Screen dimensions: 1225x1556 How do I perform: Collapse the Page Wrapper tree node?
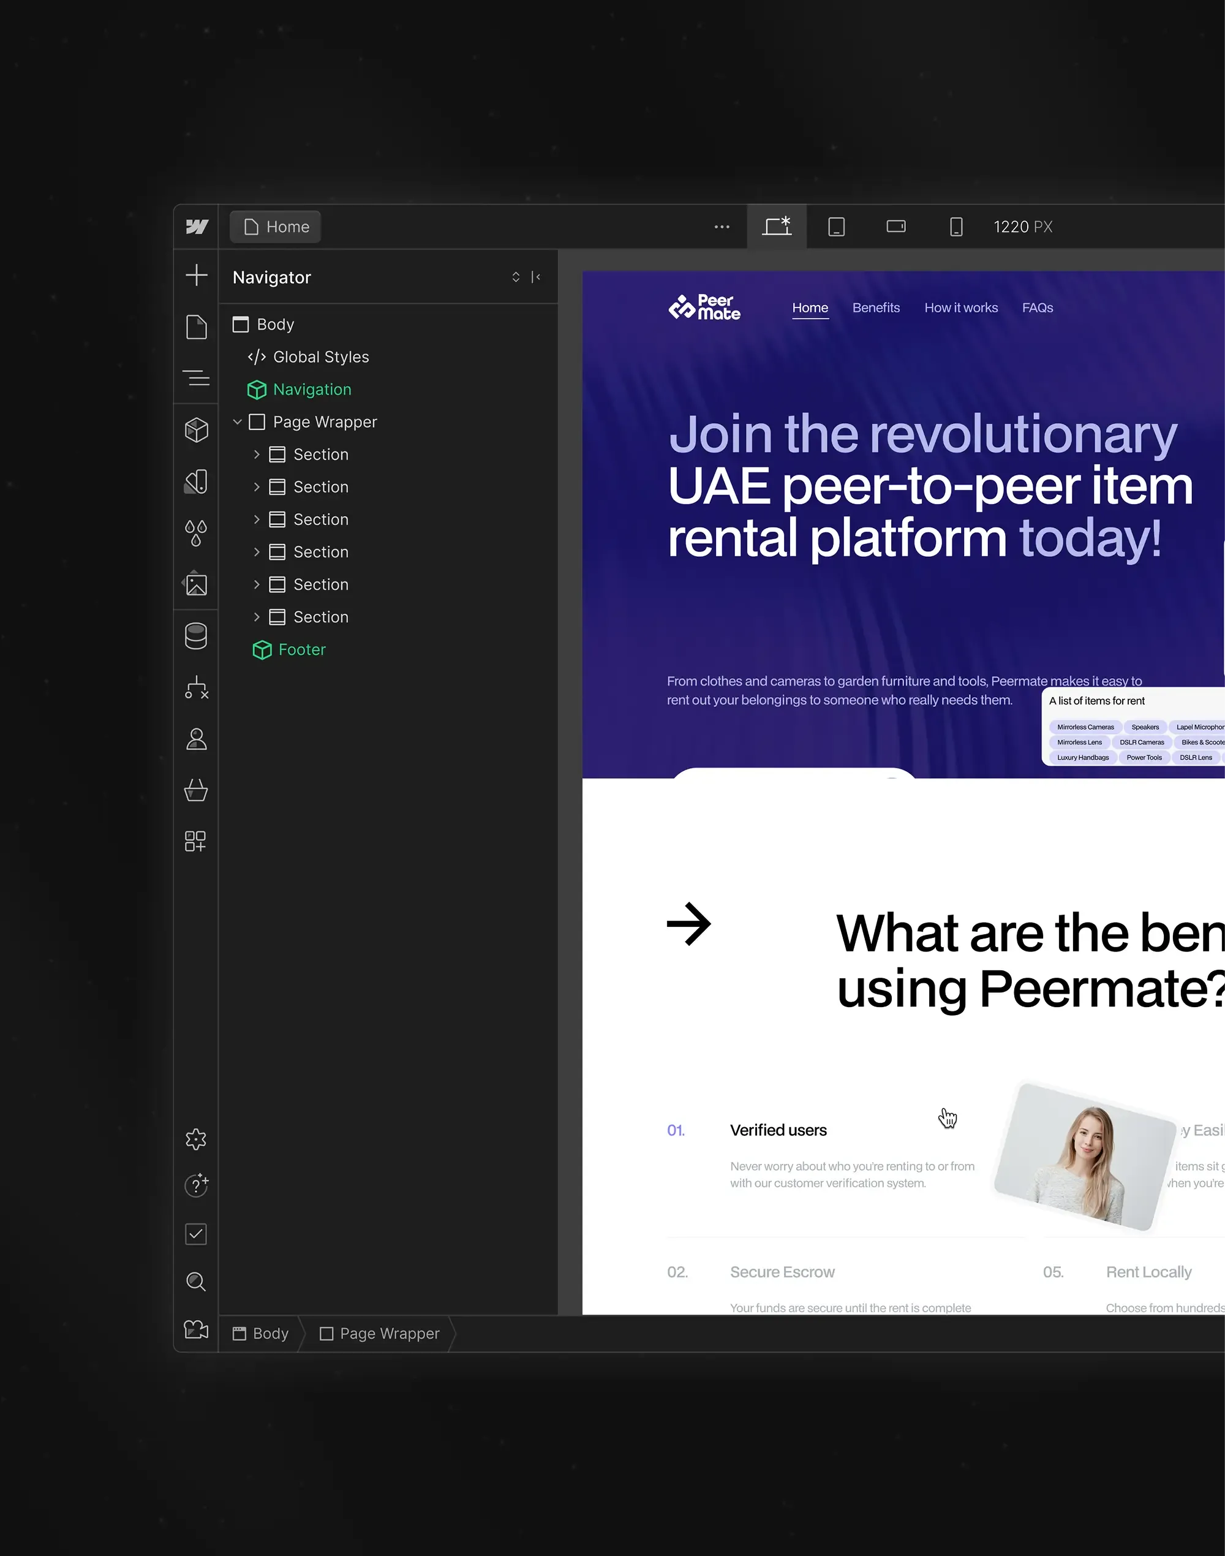(238, 422)
